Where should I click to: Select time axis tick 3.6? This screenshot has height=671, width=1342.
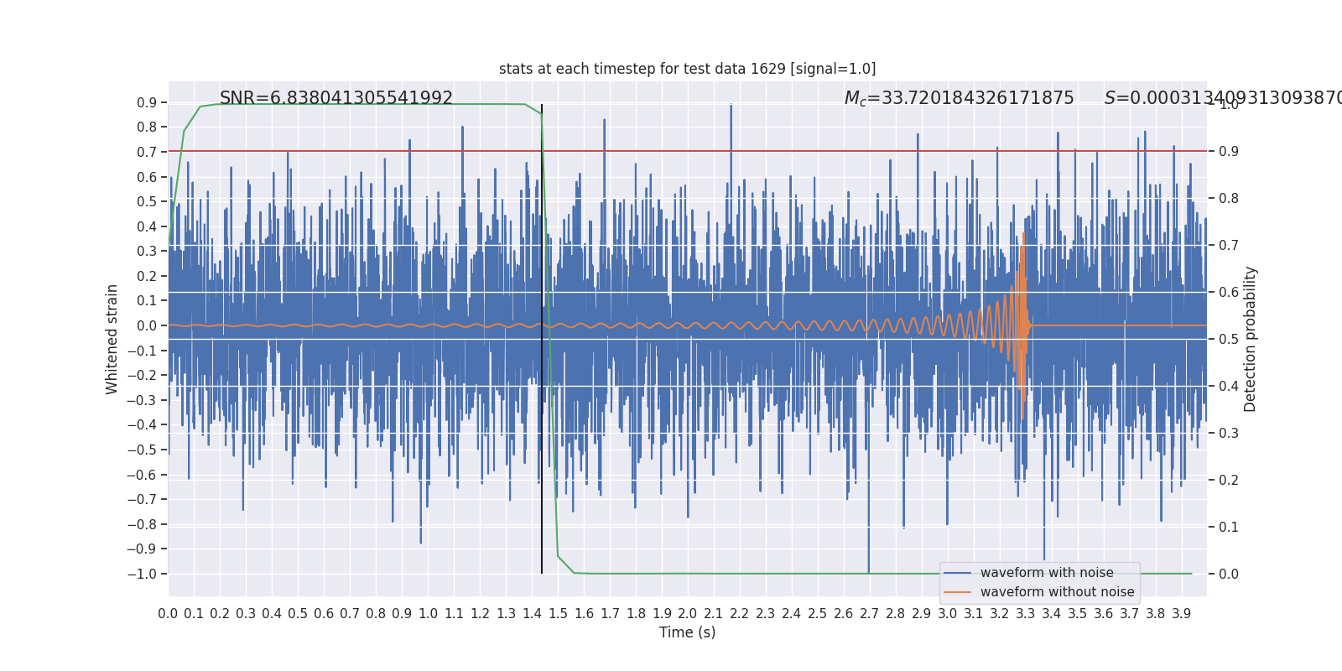1104,614
